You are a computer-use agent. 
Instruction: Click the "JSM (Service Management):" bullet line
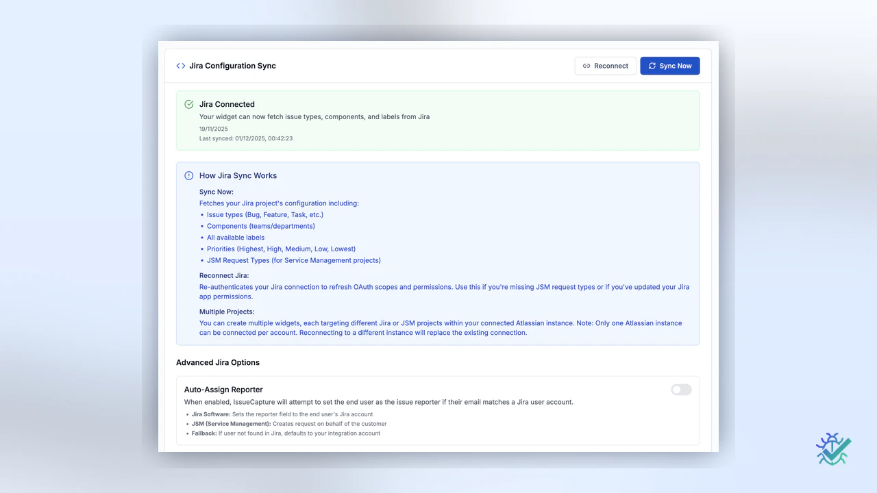(289, 424)
